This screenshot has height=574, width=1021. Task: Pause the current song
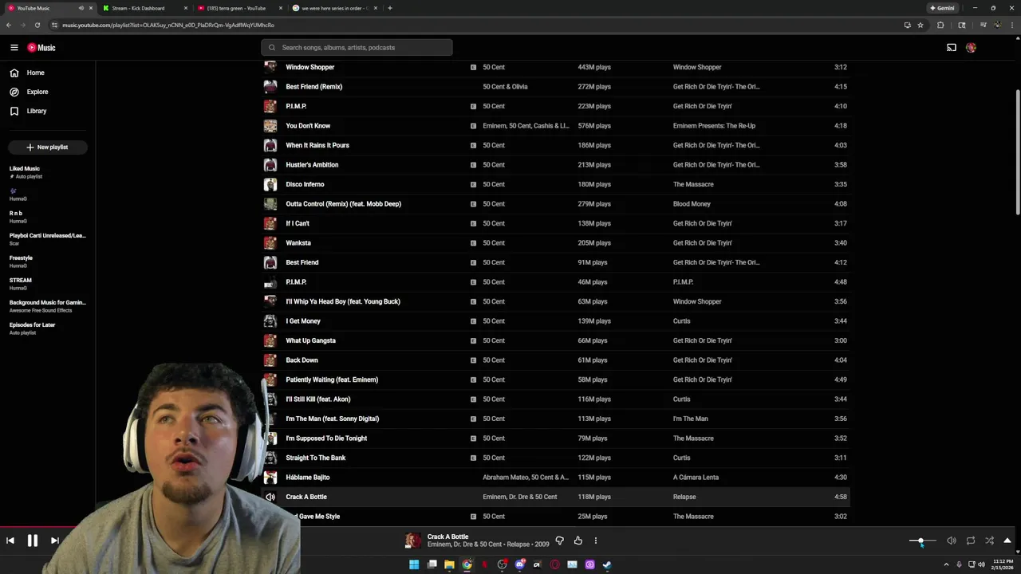(33, 541)
